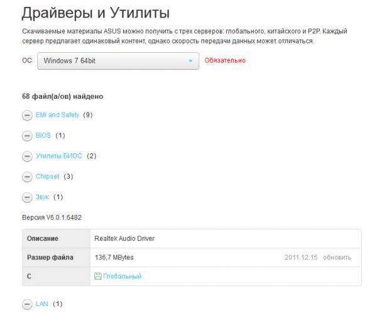Select the Realtek Audio Driver description cell
The image size is (377, 318).
226,239
